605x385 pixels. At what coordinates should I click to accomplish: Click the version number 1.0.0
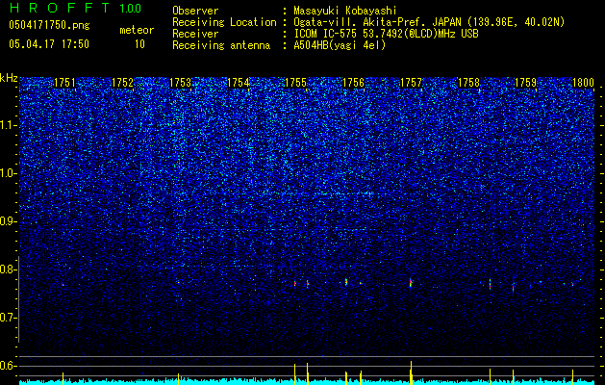click(x=130, y=9)
